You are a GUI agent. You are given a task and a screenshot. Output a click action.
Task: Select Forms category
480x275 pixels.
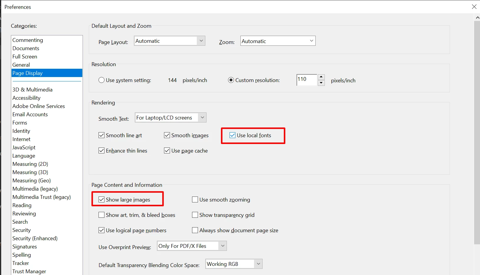47,122
